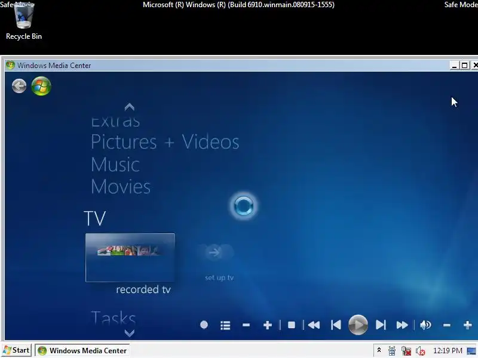Click the back arrow in Media Center
The height and width of the screenshot is (358, 478).
click(x=19, y=86)
